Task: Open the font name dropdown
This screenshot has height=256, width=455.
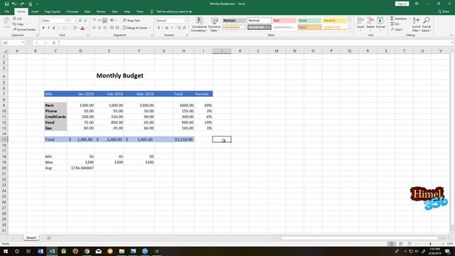Action: point(65,21)
